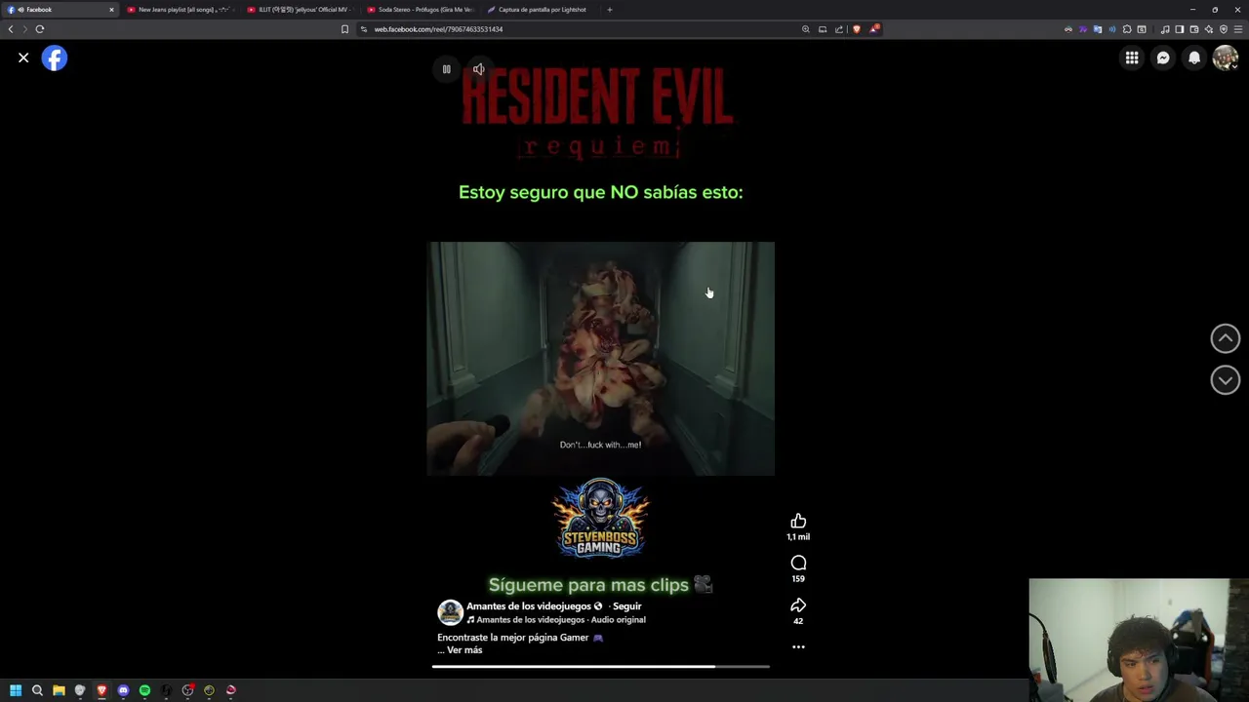The width and height of the screenshot is (1249, 702).
Task: Toggle the browser sidebar panel
Action: pos(1180,29)
